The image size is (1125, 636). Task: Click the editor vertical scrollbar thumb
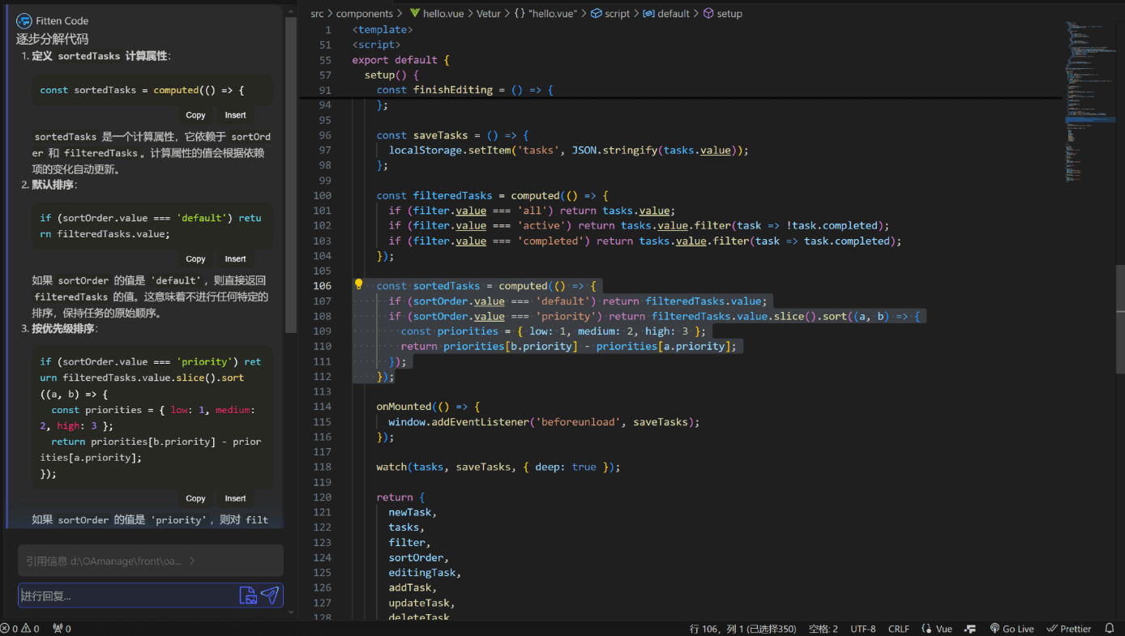pyautogui.click(x=1120, y=318)
